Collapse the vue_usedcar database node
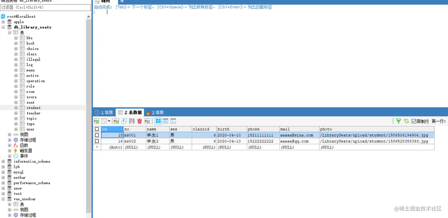Screen dimensions: 448x218 tap(3, 199)
